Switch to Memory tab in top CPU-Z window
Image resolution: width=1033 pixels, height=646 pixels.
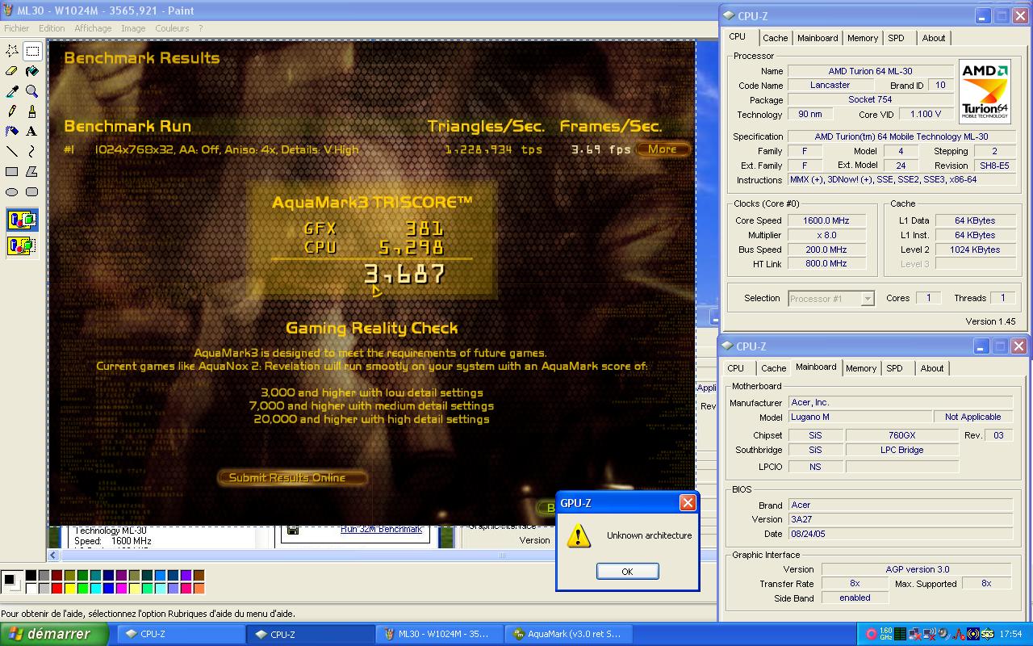tap(863, 38)
